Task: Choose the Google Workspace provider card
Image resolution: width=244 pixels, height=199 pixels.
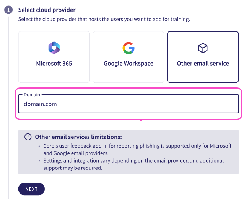Action: tap(129, 57)
